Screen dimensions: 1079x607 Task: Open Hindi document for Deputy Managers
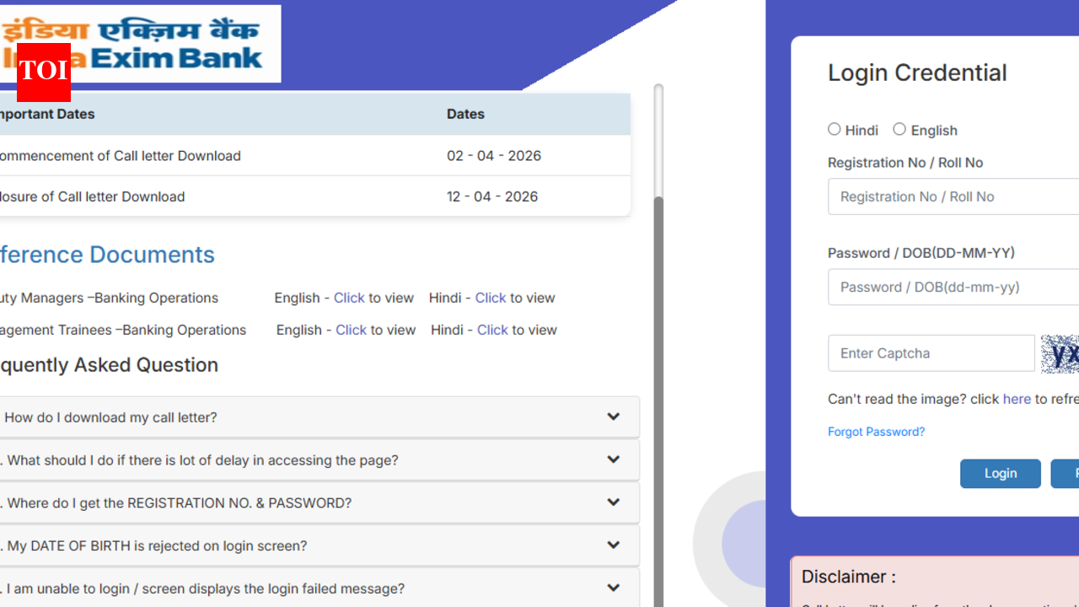[491, 298]
